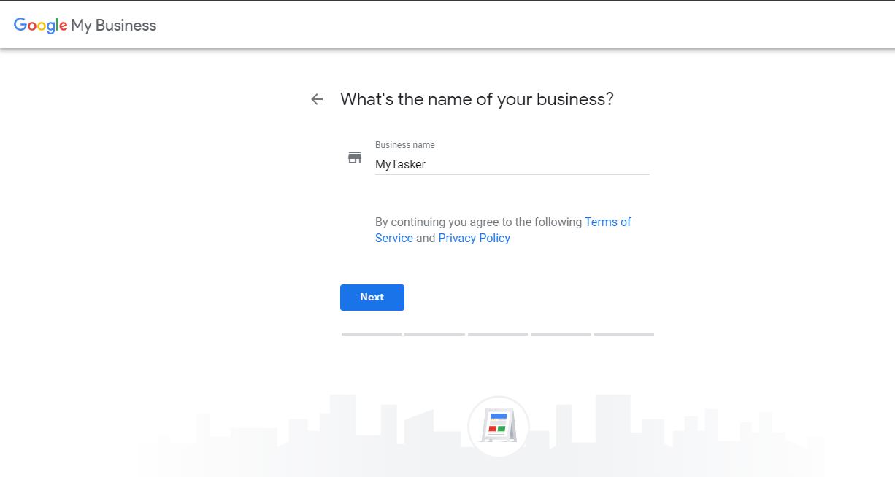Viewport: 895px width, 477px height.
Task: Open the Google My Business logo
Action: [85, 26]
